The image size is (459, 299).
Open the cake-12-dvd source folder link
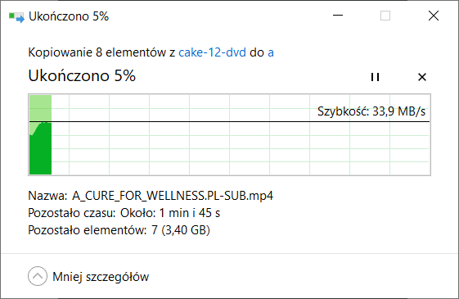coord(212,52)
